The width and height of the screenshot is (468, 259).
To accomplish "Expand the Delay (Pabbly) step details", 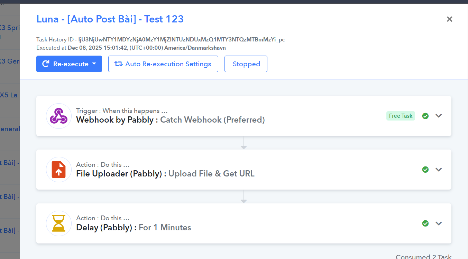I will click(439, 223).
